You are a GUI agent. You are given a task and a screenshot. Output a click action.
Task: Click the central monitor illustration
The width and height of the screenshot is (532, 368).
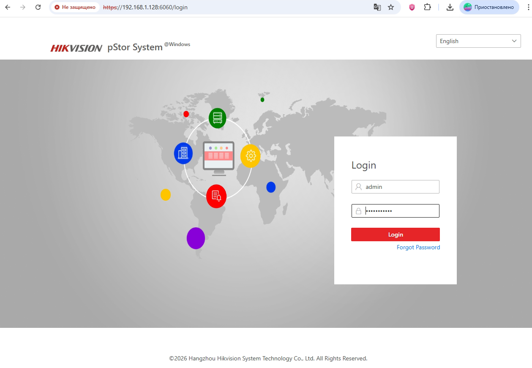coord(218,158)
